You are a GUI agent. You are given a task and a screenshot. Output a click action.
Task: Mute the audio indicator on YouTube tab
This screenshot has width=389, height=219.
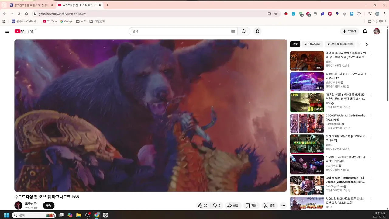tap(95, 5)
